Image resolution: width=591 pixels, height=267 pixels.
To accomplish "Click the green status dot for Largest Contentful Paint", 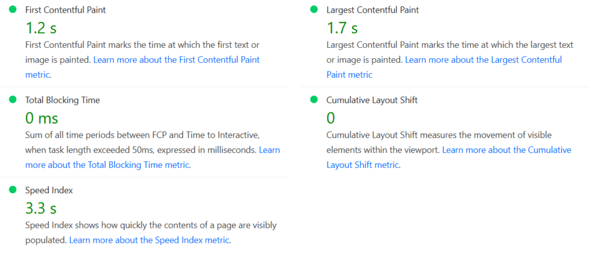I will click(x=314, y=10).
